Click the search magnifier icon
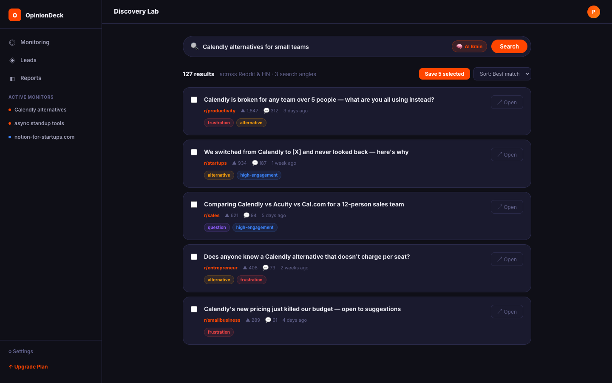The height and width of the screenshot is (383, 612). pyautogui.click(x=194, y=46)
